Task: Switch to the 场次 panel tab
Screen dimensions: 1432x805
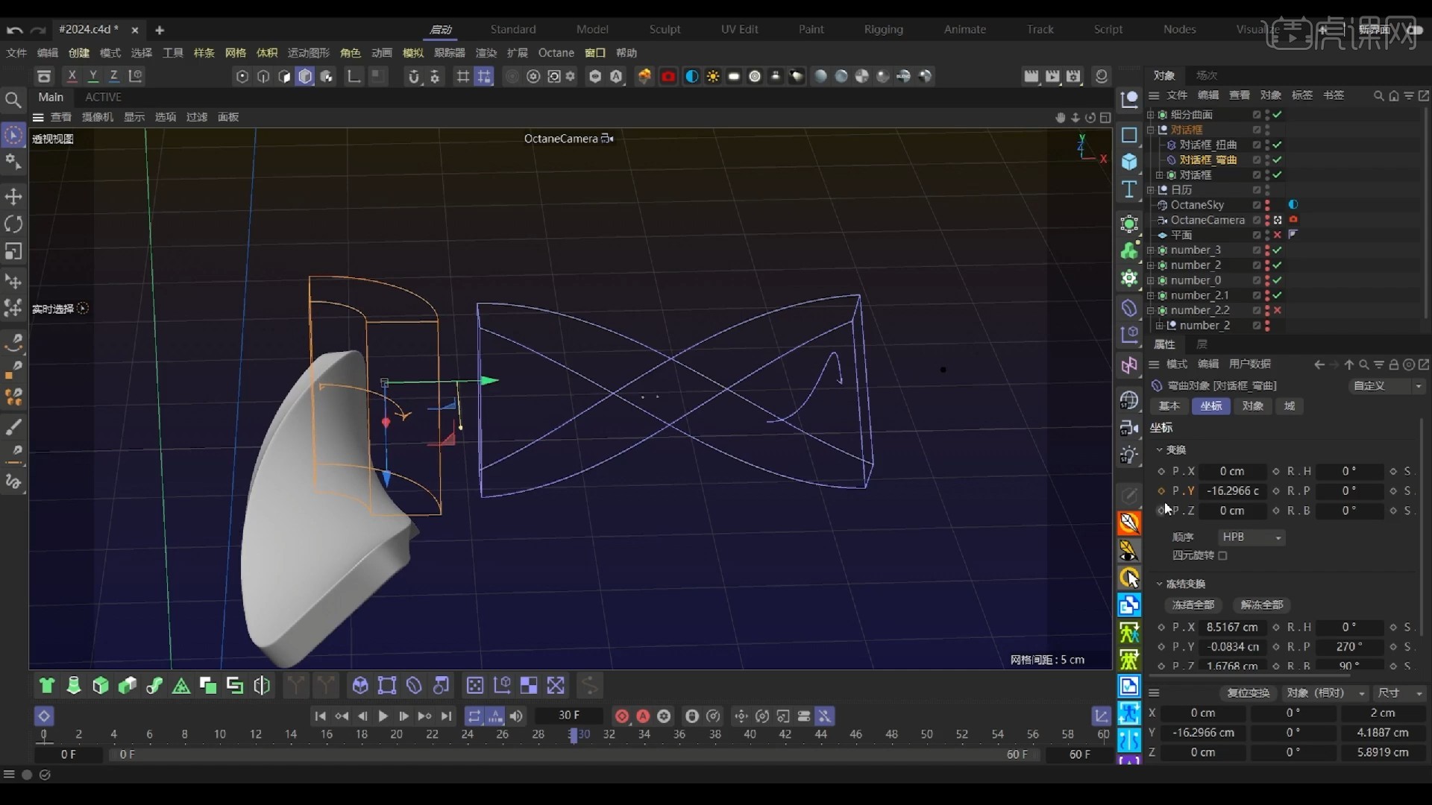Action: point(1206,75)
